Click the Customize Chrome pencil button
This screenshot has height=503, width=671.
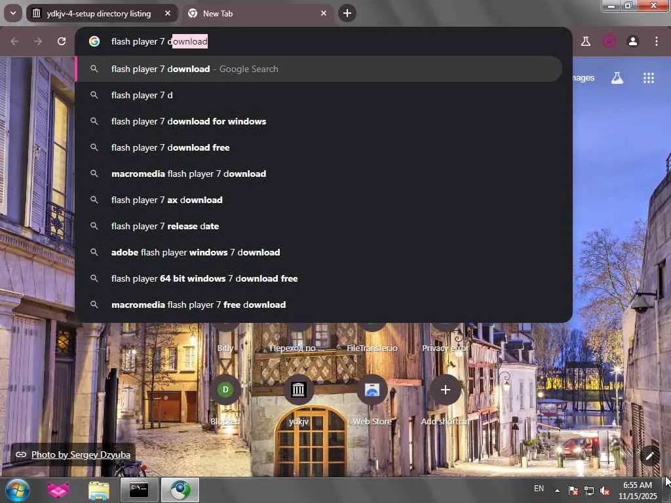pyautogui.click(x=649, y=456)
